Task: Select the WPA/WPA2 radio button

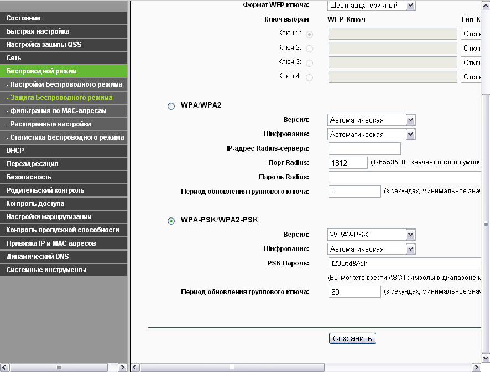Action: [x=171, y=106]
